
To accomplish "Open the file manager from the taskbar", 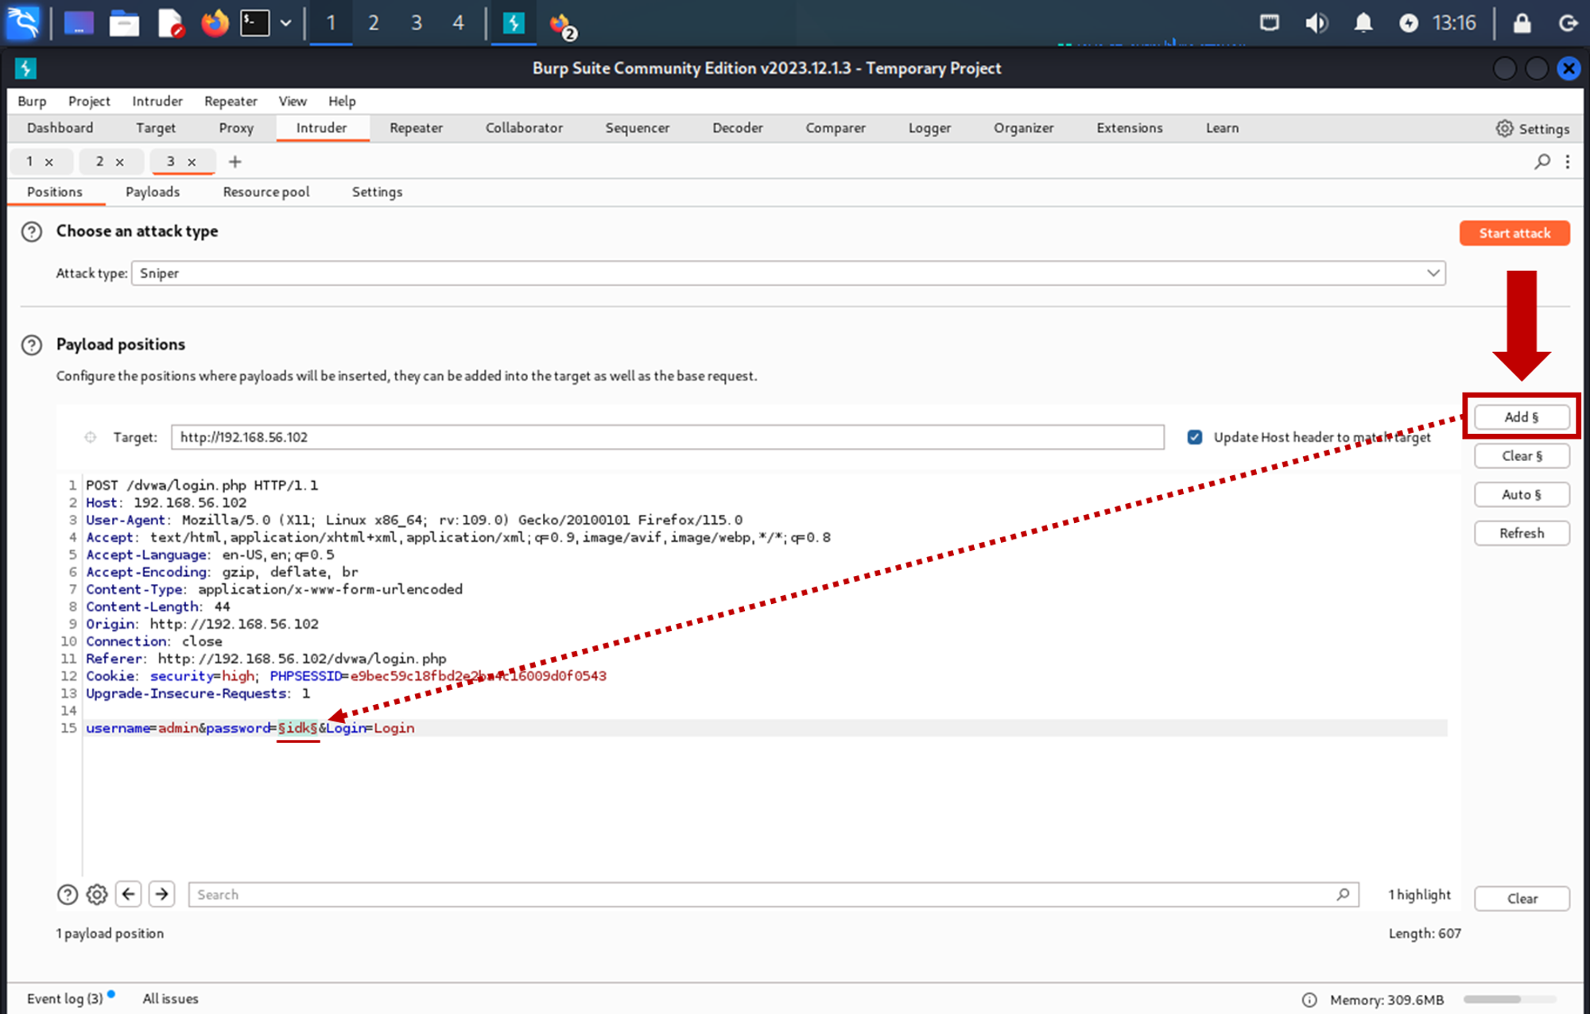I will coord(124,23).
